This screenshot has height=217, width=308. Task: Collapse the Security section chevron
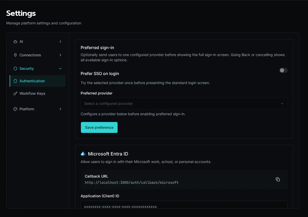coord(60,69)
